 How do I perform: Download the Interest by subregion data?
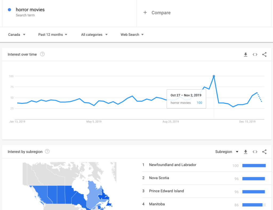click(x=246, y=152)
